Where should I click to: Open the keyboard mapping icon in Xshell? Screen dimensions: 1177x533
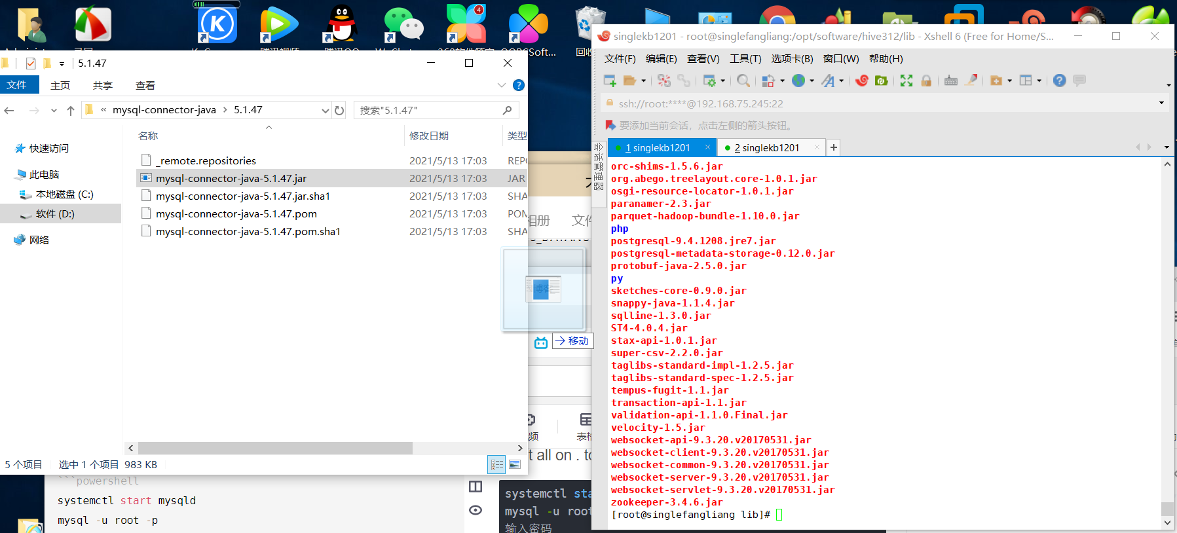tap(951, 81)
